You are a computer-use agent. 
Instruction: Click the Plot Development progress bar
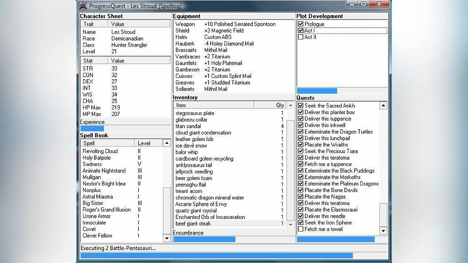(342, 91)
